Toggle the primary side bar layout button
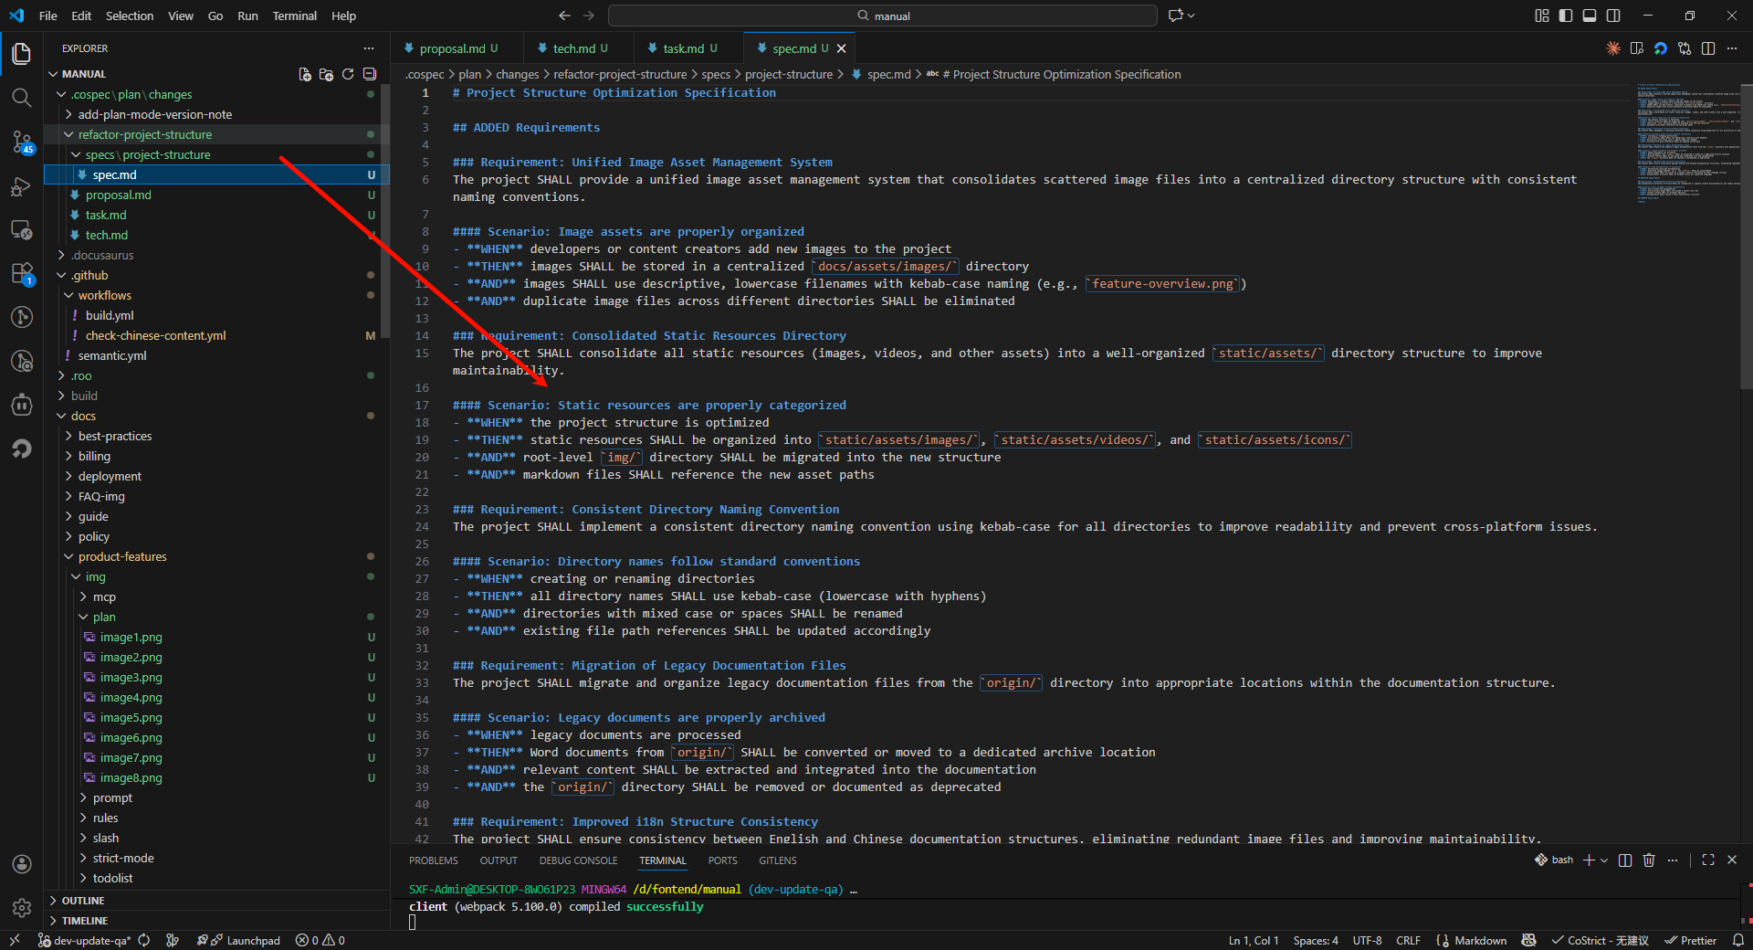The image size is (1753, 950). click(x=1566, y=16)
